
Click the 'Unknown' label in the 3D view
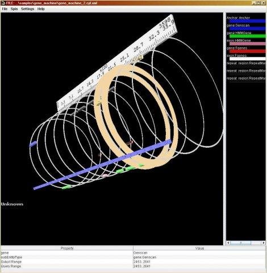(12, 204)
